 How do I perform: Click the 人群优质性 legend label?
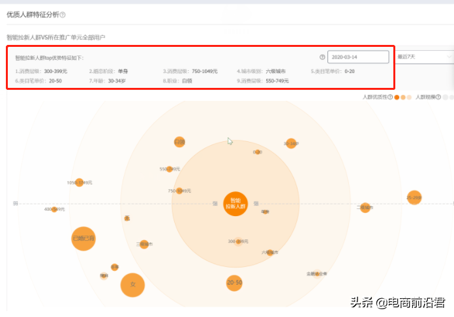(x=374, y=98)
